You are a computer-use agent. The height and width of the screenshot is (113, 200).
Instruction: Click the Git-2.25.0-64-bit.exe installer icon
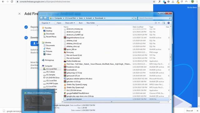[x=65, y=90]
